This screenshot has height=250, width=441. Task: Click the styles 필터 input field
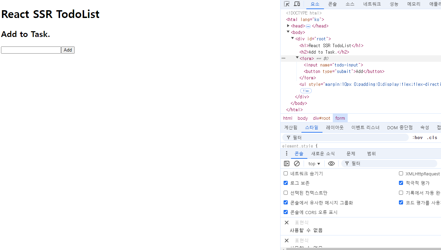pyautogui.click(x=345, y=137)
